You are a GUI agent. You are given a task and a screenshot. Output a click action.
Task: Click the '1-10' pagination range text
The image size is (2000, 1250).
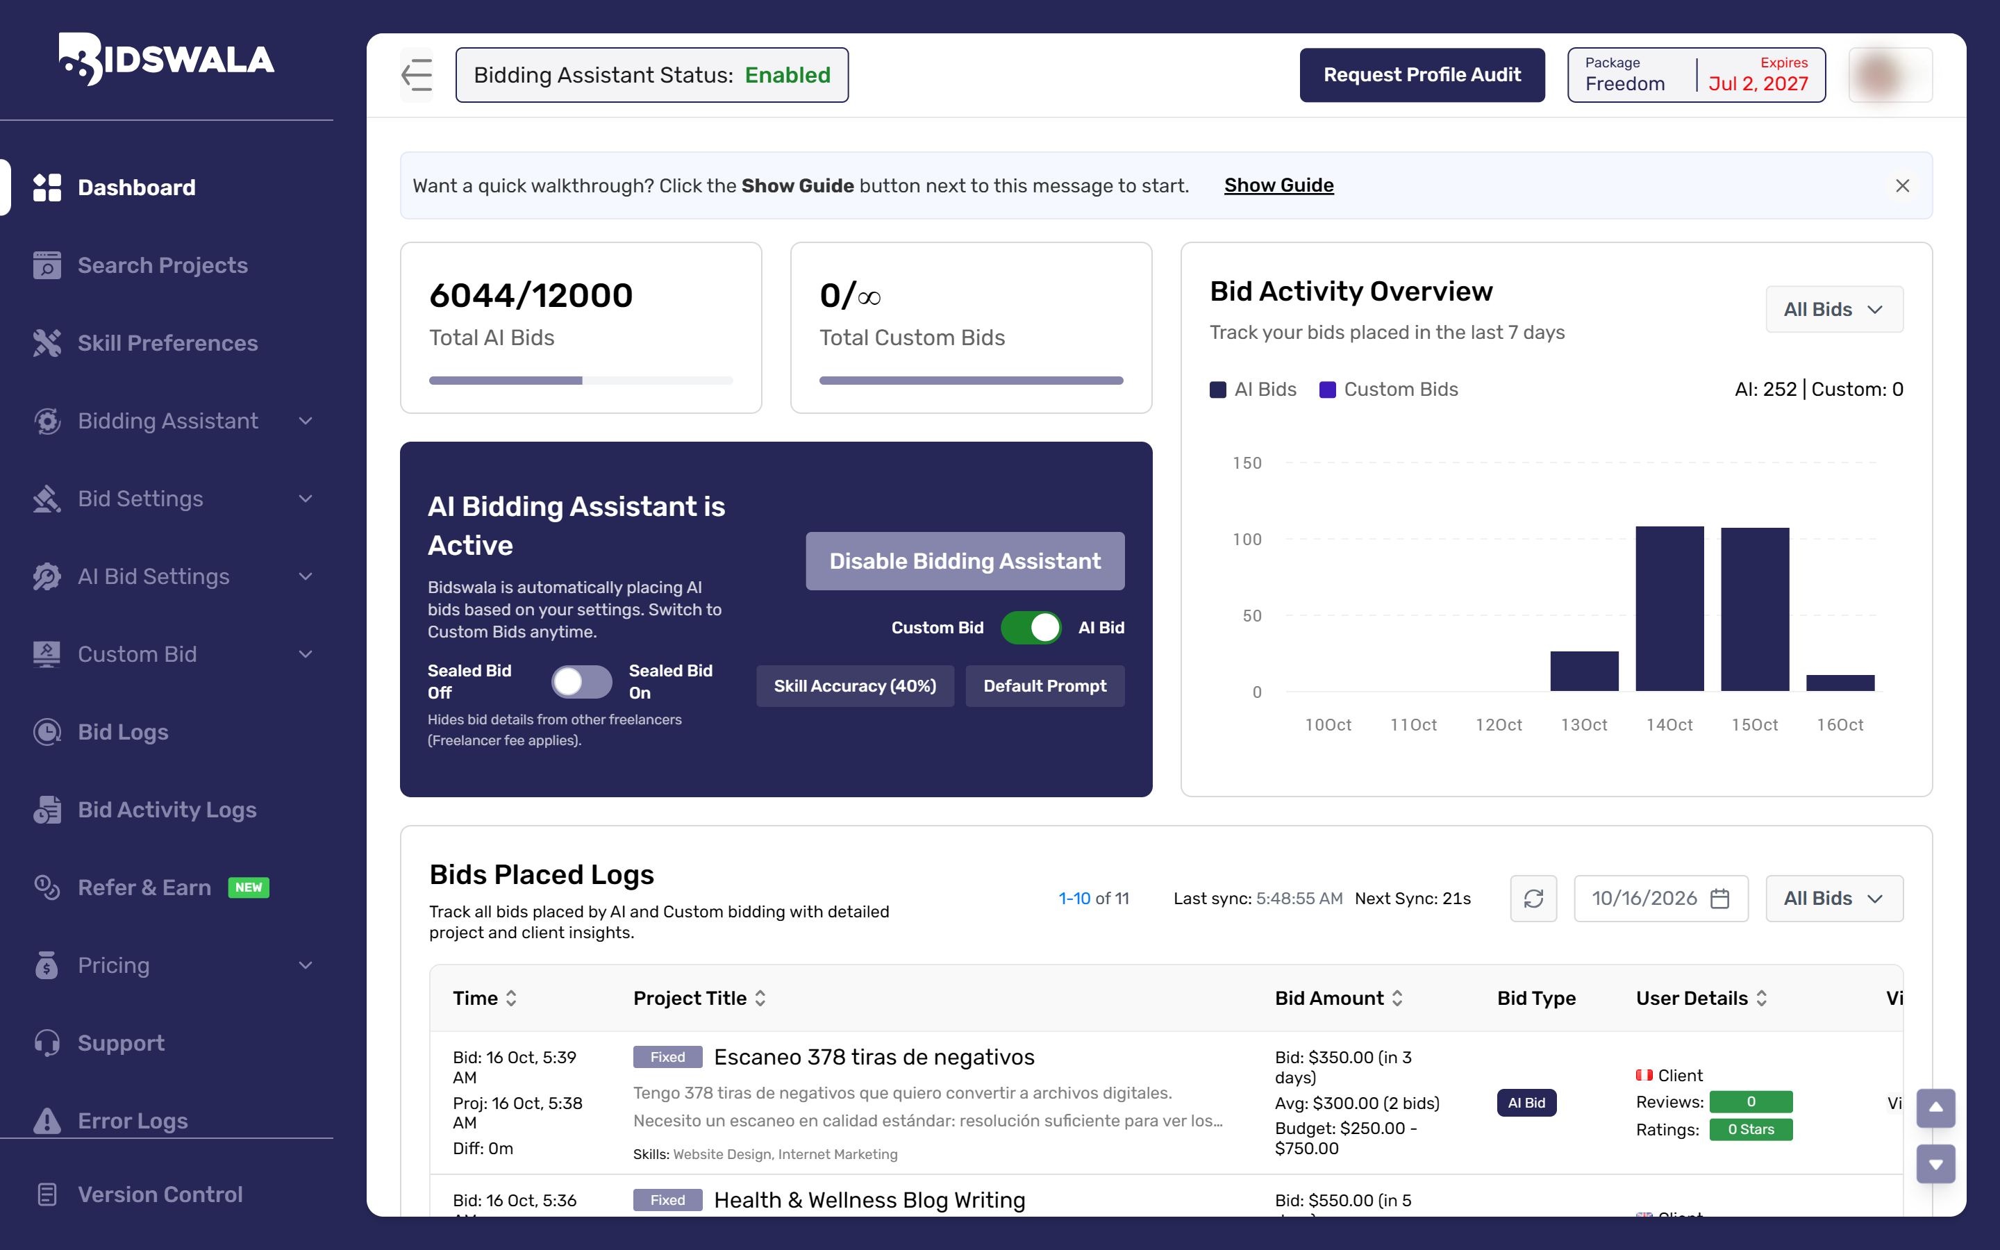(x=1074, y=899)
